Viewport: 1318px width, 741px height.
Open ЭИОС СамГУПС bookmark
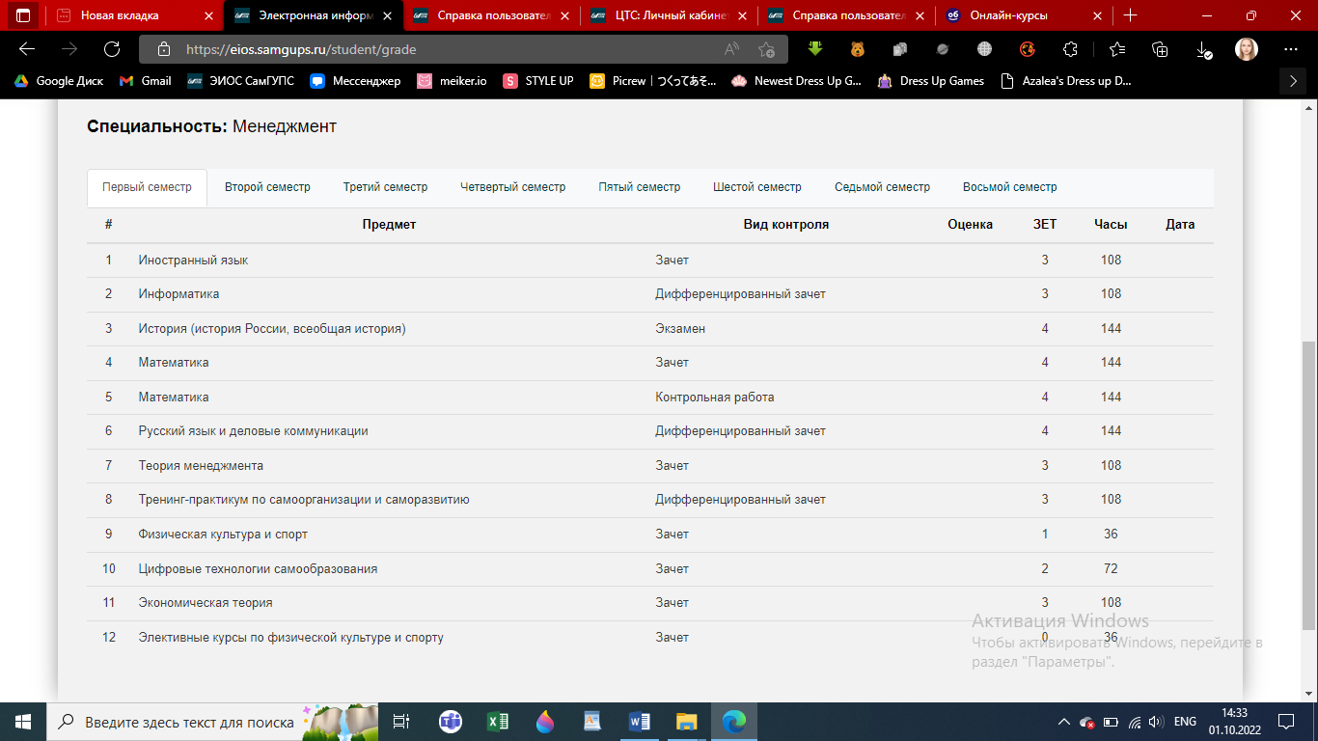tap(240, 81)
